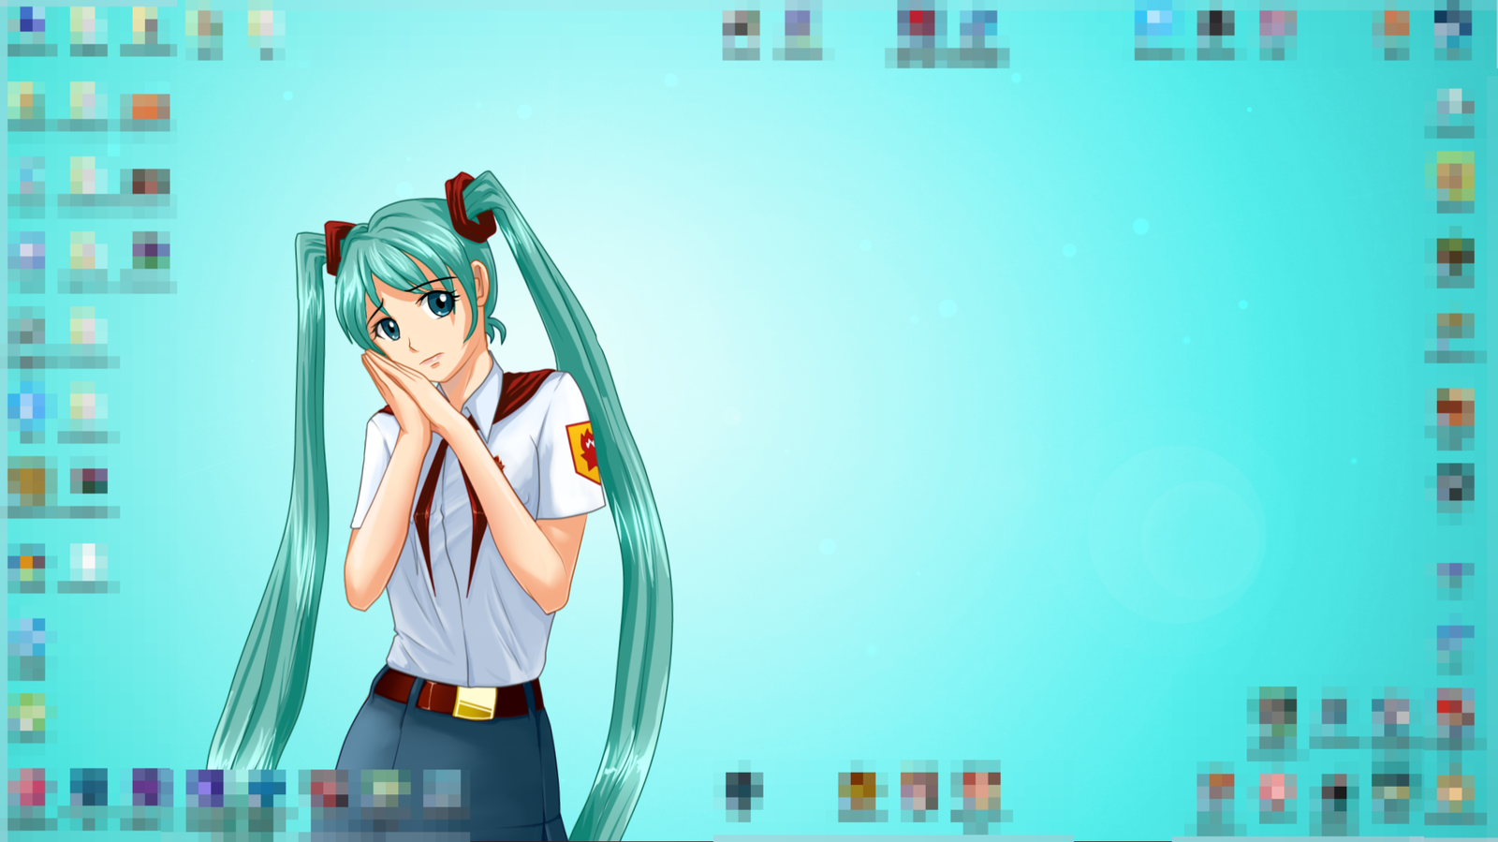Click the black blurred icon in top row

pyautogui.click(x=1215, y=23)
